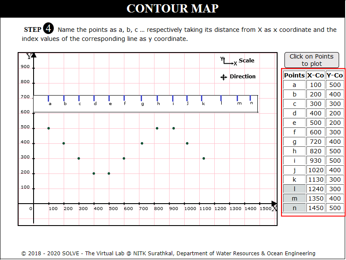Click the Direction compass icon
This screenshot has width=346, height=260.
tap(223, 77)
